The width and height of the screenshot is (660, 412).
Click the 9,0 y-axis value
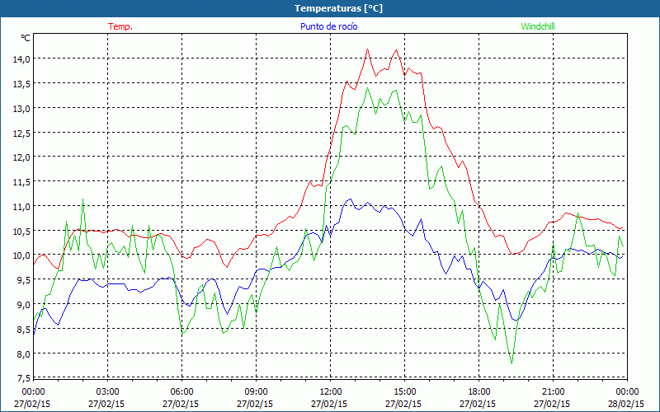point(24,305)
